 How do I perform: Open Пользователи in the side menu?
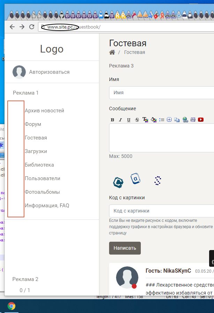point(43,178)
